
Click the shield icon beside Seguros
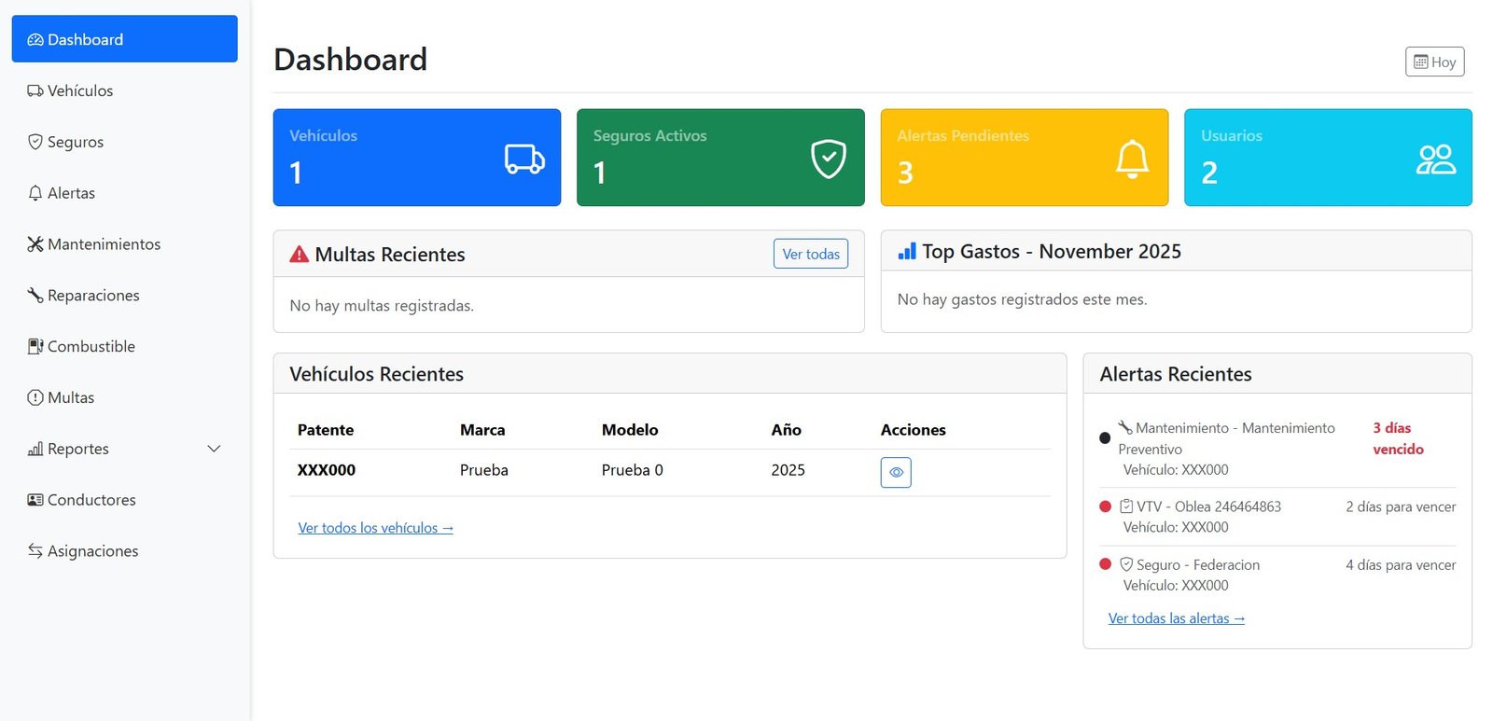coord(35,142)
